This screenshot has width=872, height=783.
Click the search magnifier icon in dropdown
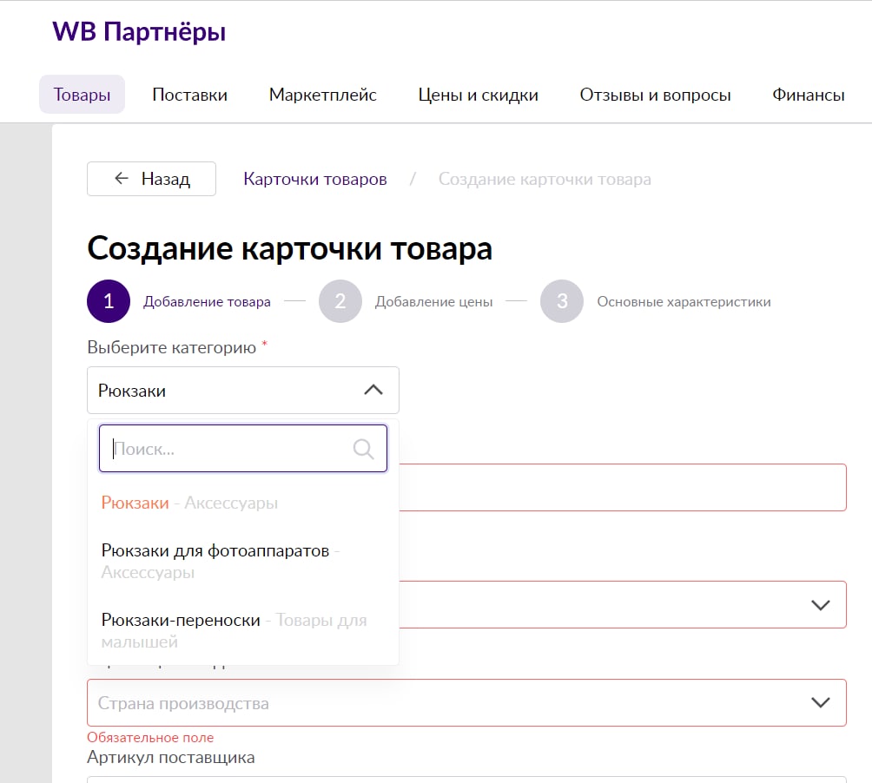coord(363,449)
